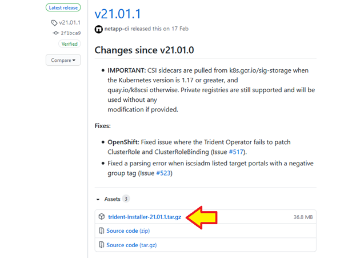Click the tag icon beside v21.01.1
This screenshot has width=360, height=258.
(54, 23)
